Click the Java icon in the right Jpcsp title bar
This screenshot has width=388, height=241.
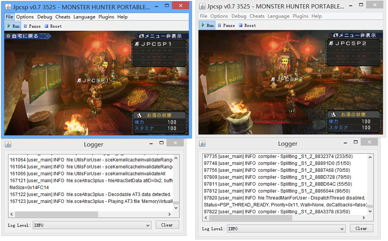click(x=202, y=7)
